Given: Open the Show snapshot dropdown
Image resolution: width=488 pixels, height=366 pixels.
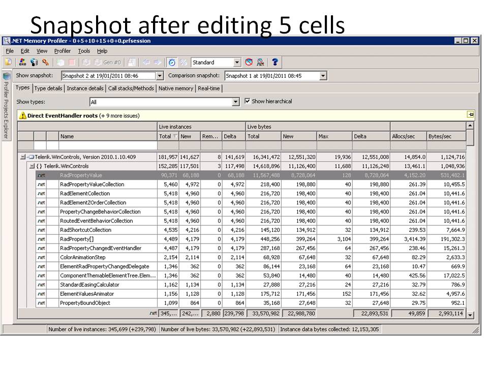Looking at the screenshot, I should point(160,76).
